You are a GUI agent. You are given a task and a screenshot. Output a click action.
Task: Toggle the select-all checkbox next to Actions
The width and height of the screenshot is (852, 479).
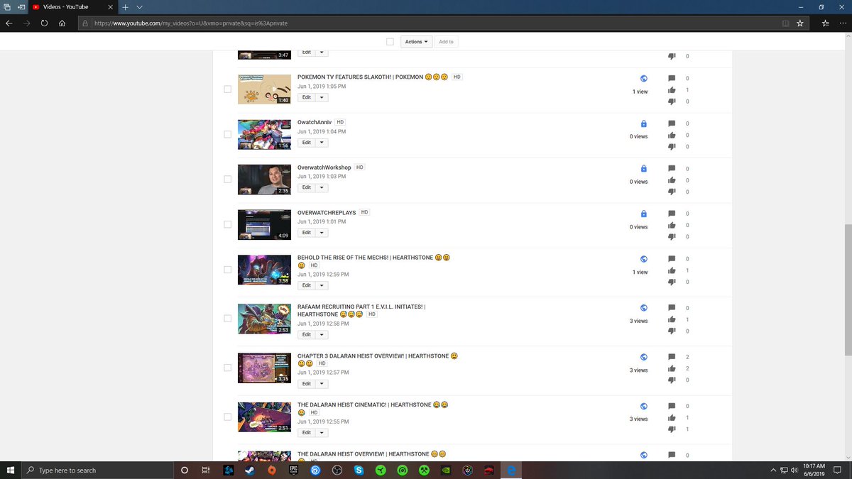tap(390, 42)
